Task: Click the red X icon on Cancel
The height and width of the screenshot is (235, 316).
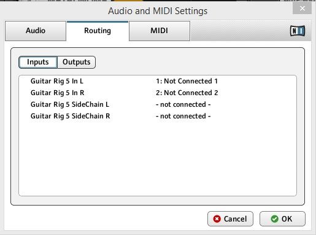Action: (217, 219)
